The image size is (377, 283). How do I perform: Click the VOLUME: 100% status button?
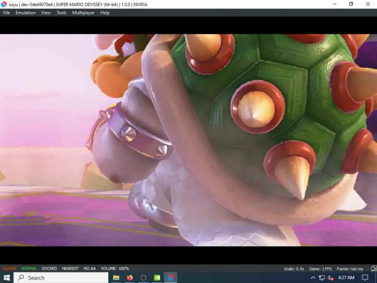115,268
